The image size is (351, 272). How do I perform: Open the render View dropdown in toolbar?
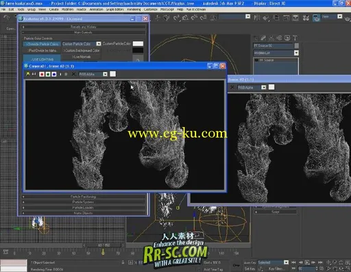[x=339, y=16]
